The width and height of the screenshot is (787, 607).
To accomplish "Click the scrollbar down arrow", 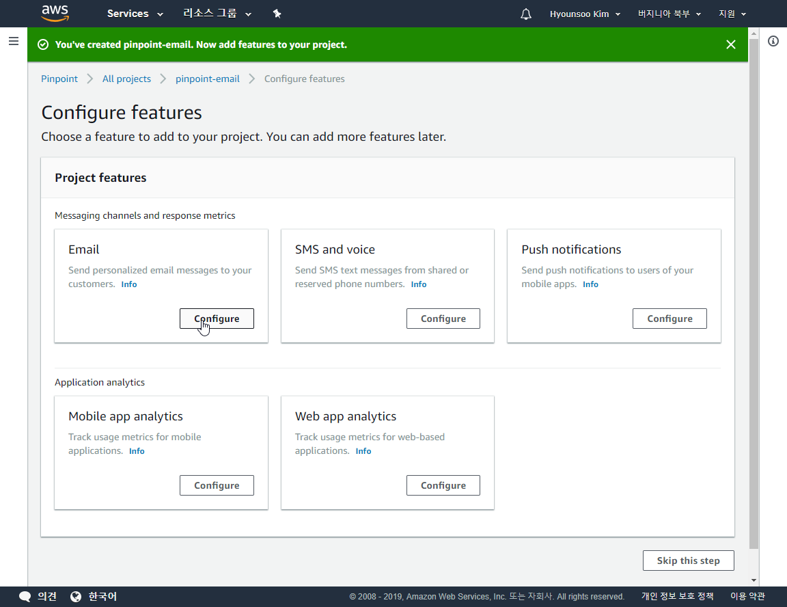I will (754, 580).
